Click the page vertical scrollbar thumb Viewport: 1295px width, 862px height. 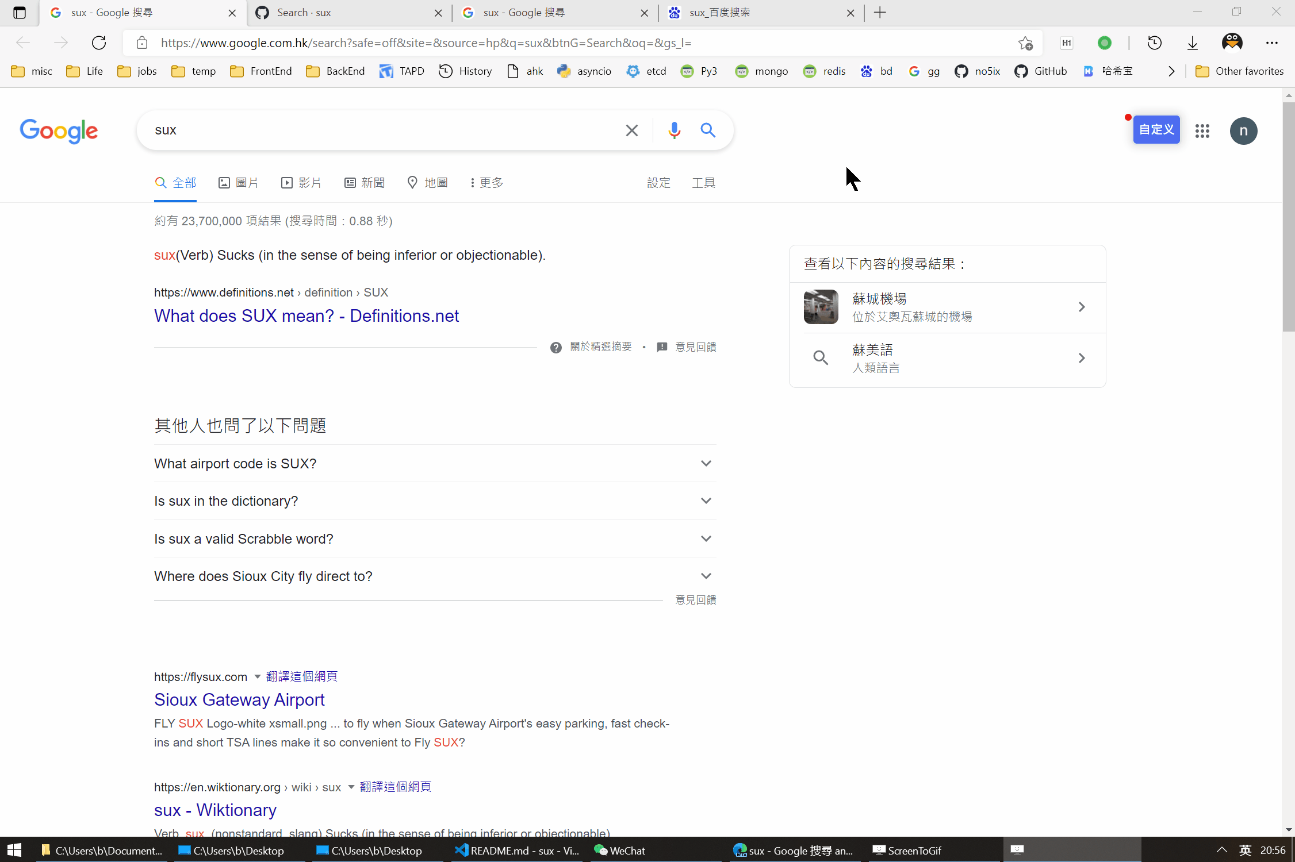pos(1288,215)
